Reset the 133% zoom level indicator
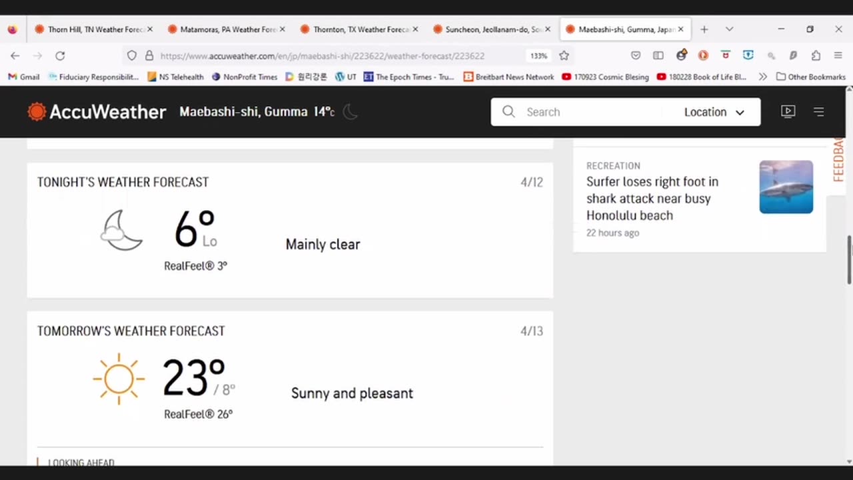853x480 pixels. click(538, 56)
